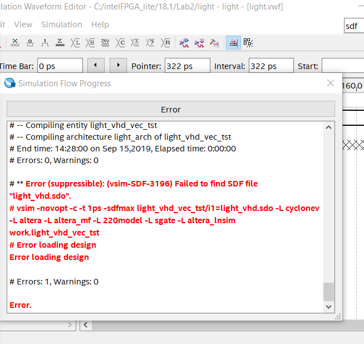Click '# Errors: 1, Warnings: 0' line
The image size is (364, 344).
[x=54, y=282]
